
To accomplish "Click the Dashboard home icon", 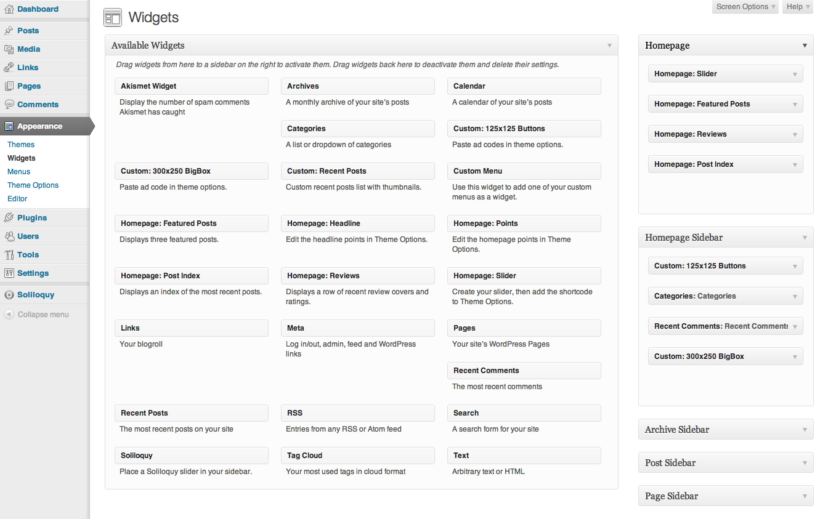I will 9,9.
